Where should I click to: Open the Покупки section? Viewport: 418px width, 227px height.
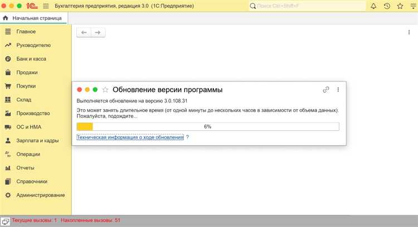click(x=26, y=86)
